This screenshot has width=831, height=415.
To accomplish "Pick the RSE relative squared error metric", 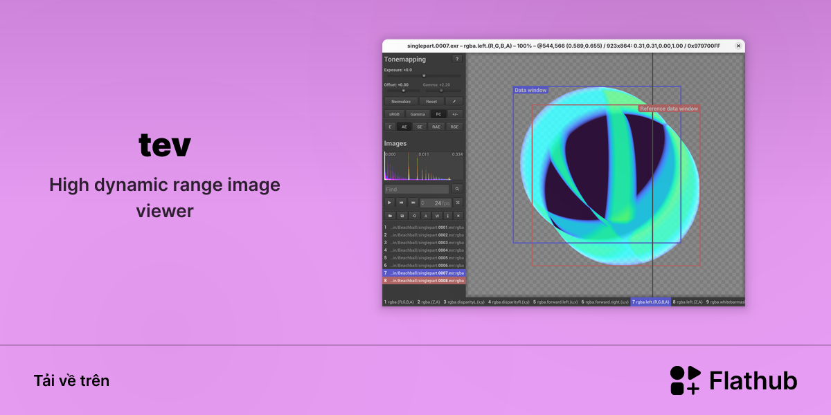I will 454,127.
